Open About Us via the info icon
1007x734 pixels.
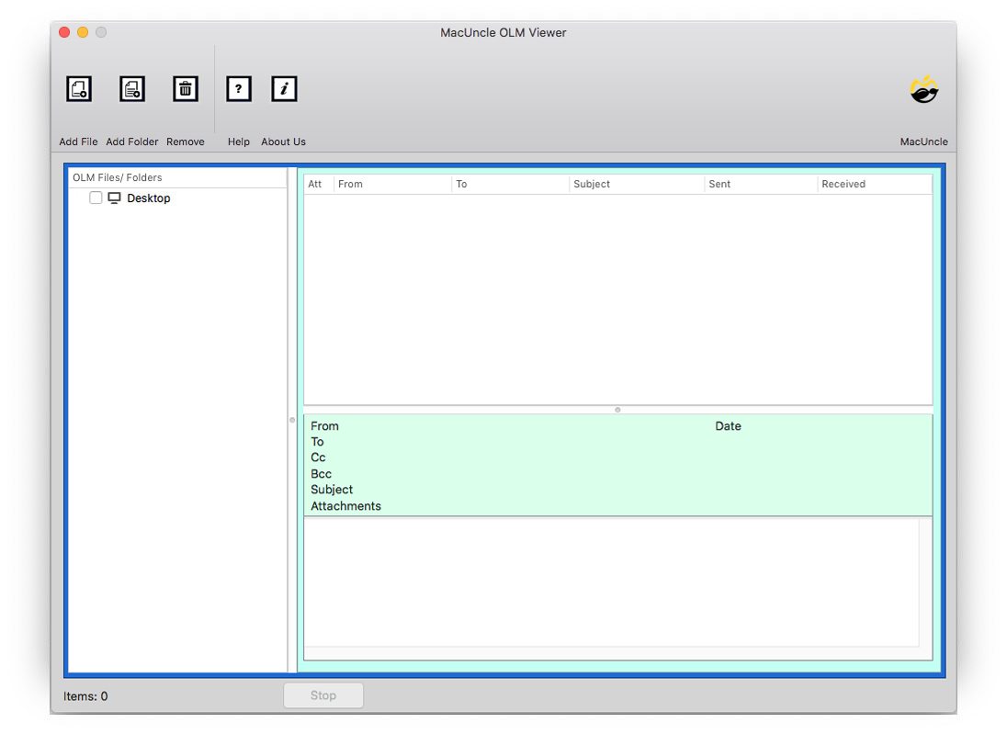point(284,88)
